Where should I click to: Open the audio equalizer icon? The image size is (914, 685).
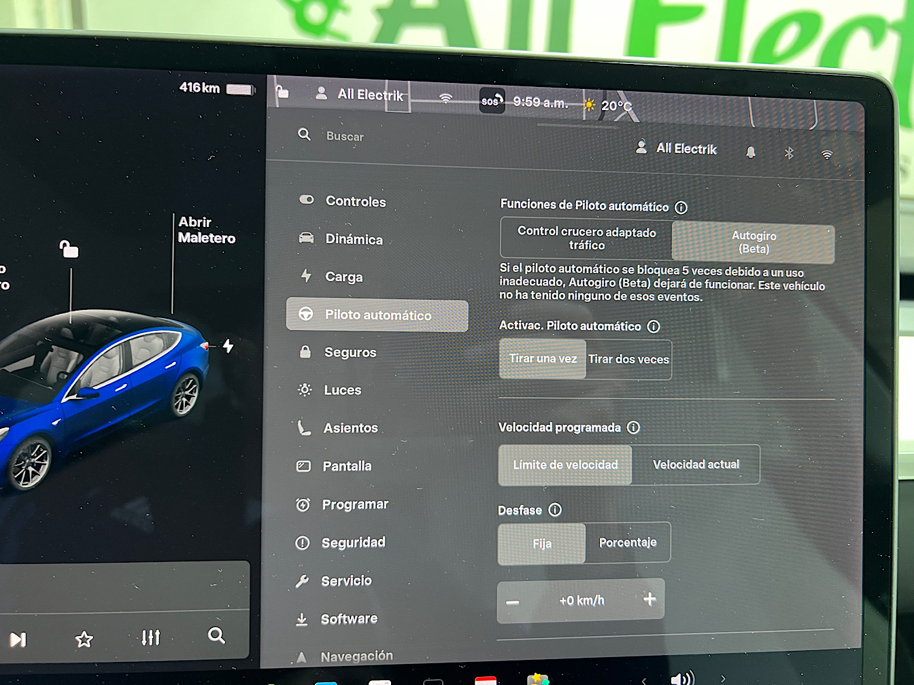[150, 637]
